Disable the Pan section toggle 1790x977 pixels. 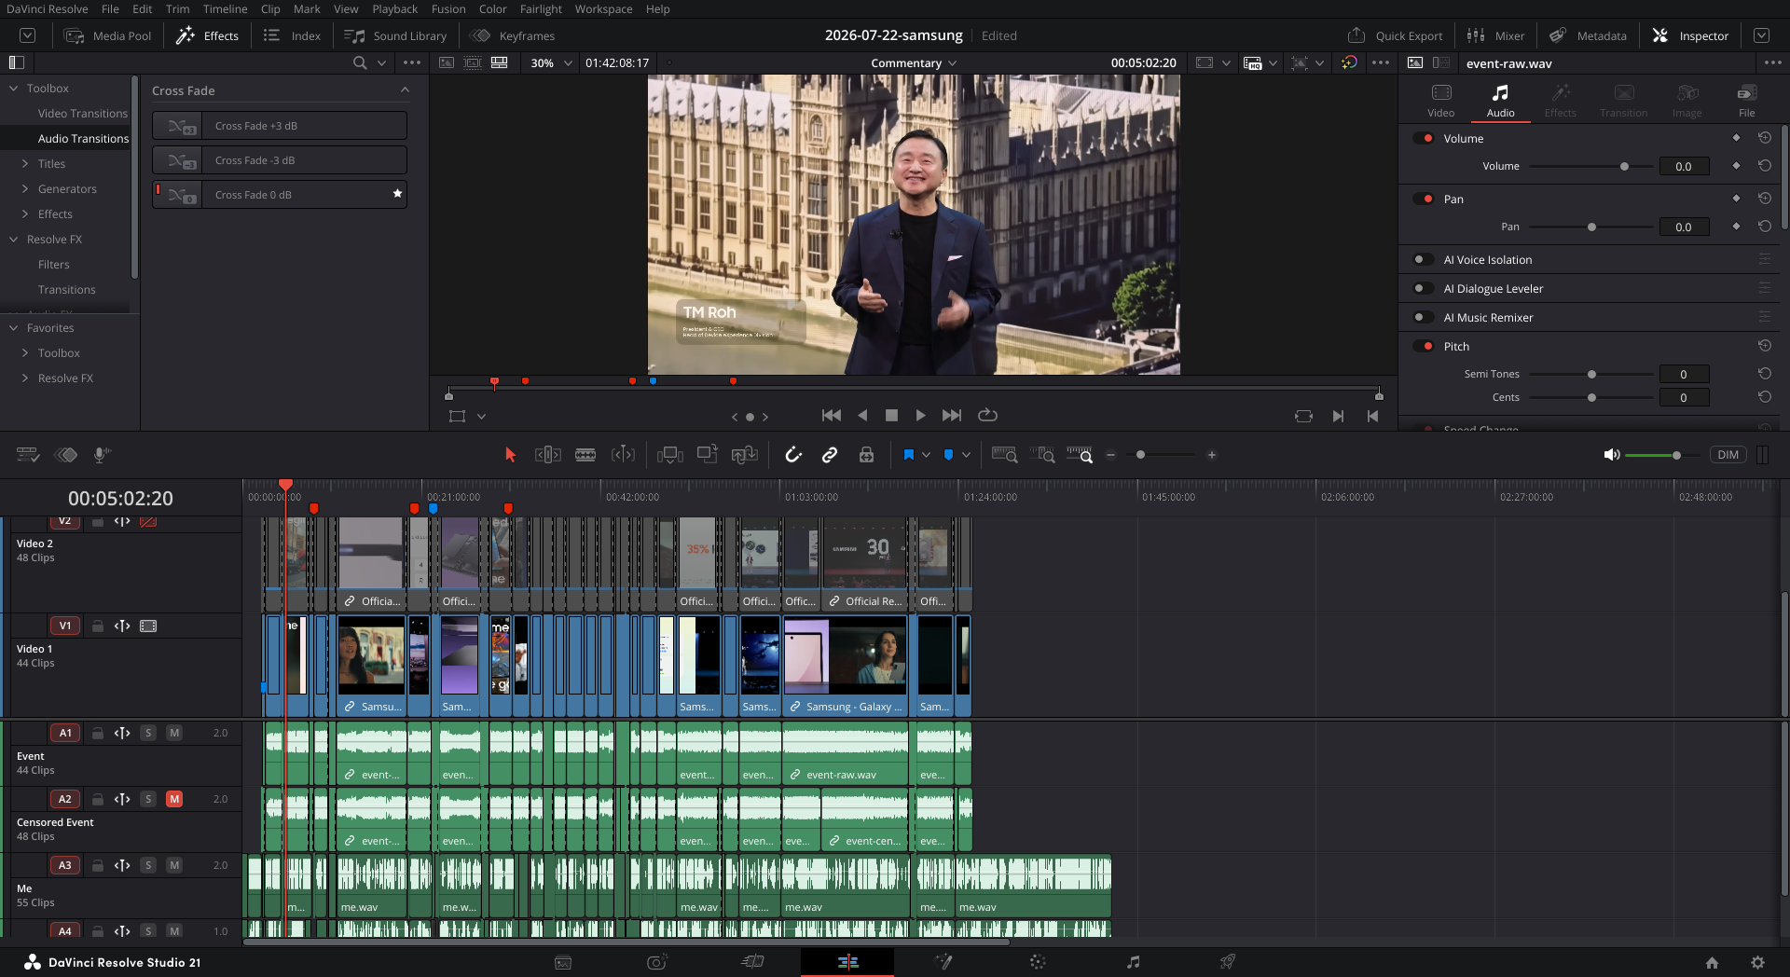pos(1424,199)
